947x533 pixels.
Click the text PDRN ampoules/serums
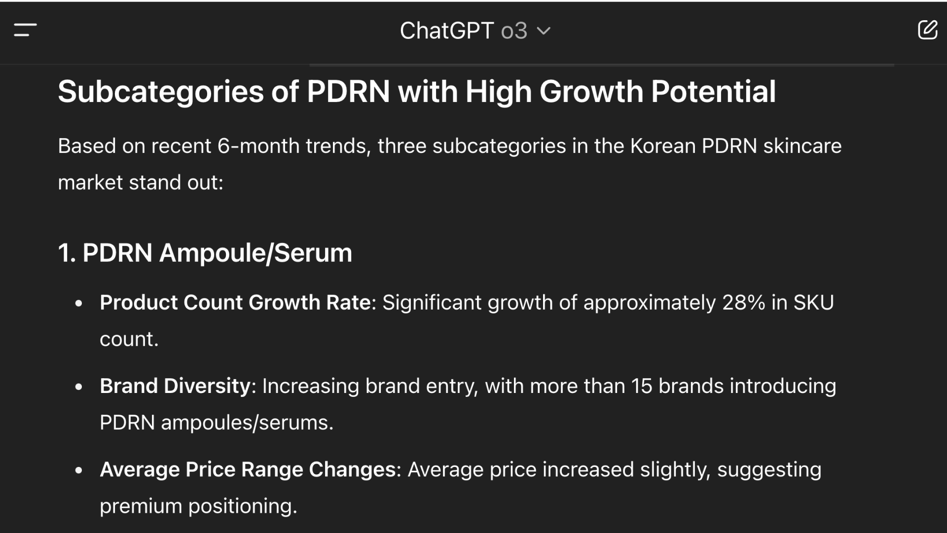point(217,423)
